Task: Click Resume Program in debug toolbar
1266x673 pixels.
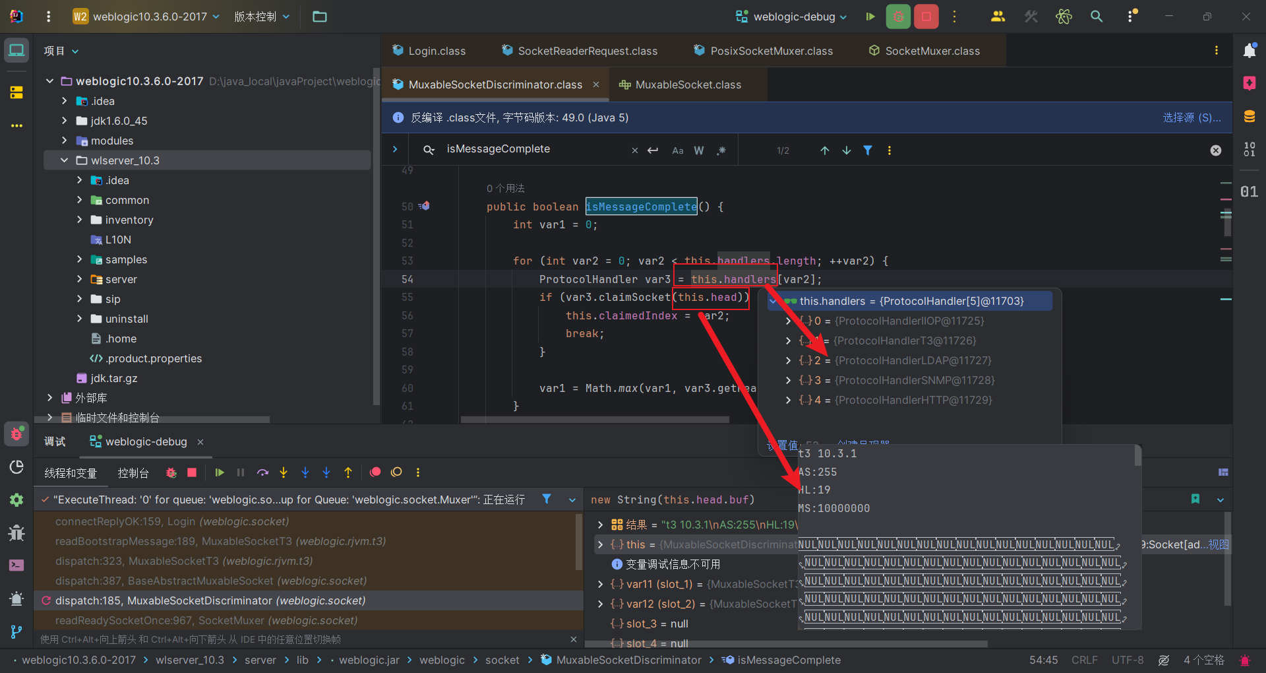Action: pyautogui.click(x=220, y=472)
